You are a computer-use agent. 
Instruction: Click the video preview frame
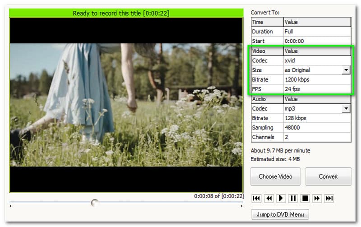(126, 105)
